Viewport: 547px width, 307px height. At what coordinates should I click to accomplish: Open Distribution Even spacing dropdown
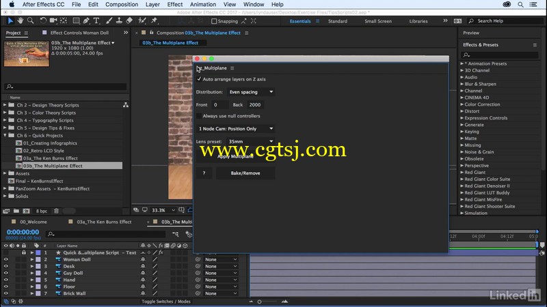[250, 92]
